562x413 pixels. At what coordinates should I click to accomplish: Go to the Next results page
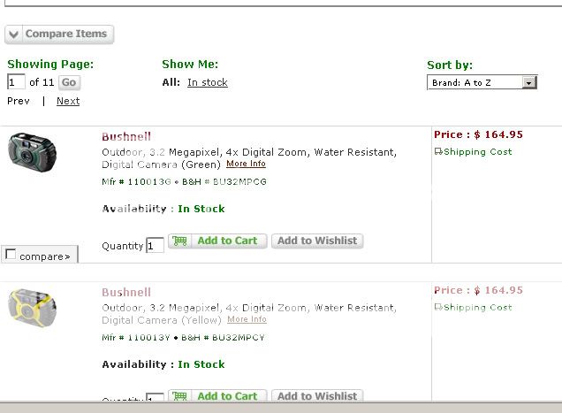click(x=68, y=101)
